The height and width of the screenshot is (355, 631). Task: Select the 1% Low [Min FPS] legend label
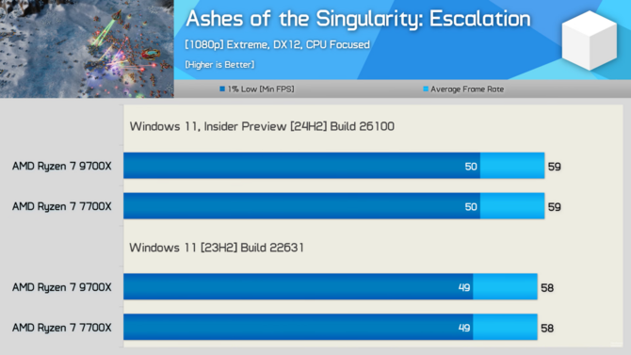tap(261, 89)
